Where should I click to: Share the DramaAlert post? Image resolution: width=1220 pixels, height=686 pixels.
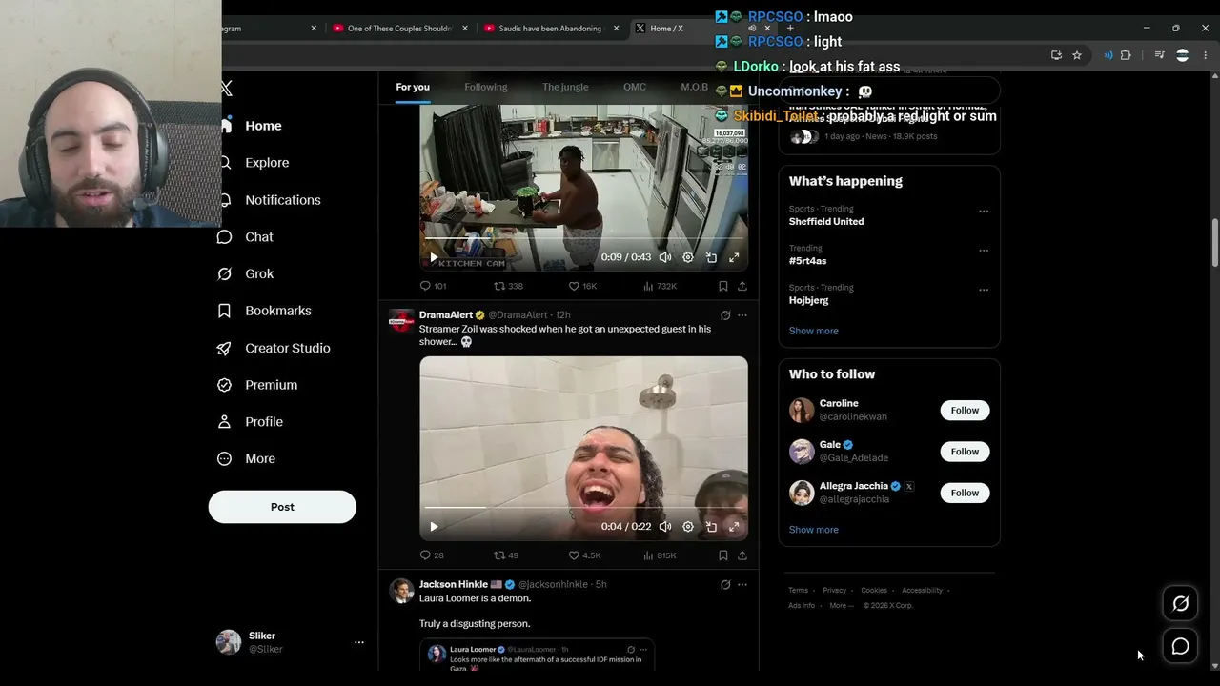click(x=742, y=555)
